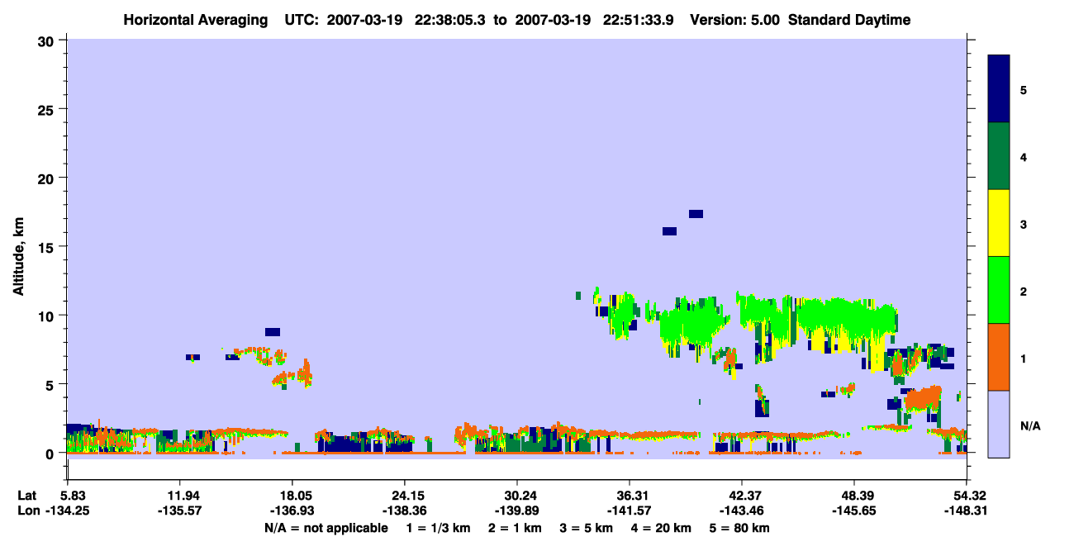This screenshot has width=1074, height=551.
Task: Click the yellow colorbar segment labeled 3
Action: point(999,223)
